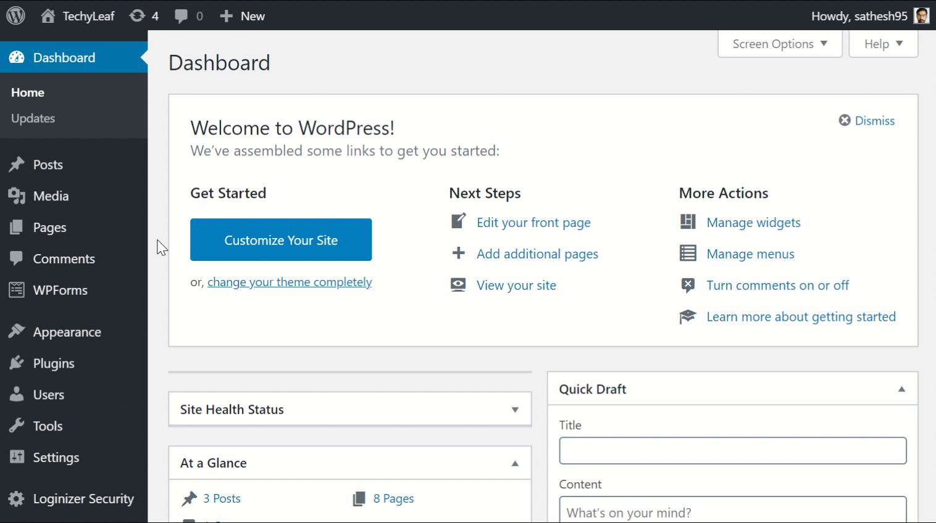Click the Manage menus list icon
Screen dimensions: 936x523
coord(688,253)
